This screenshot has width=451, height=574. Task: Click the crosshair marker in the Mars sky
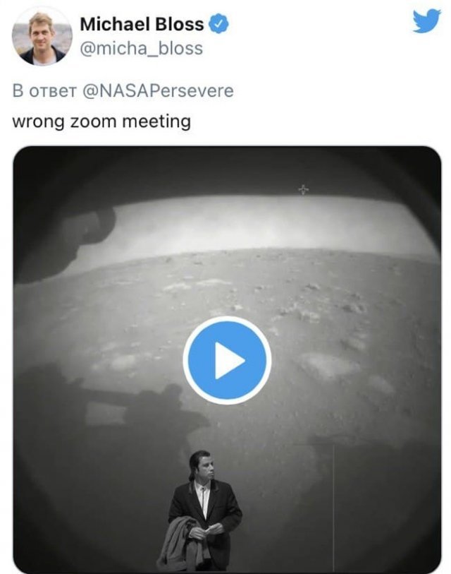pos(304,189)
